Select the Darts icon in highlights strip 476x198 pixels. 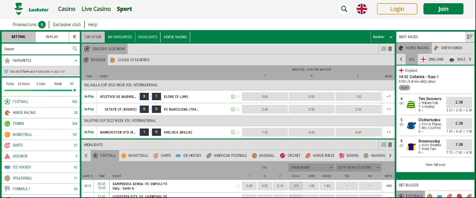[156, 156]
